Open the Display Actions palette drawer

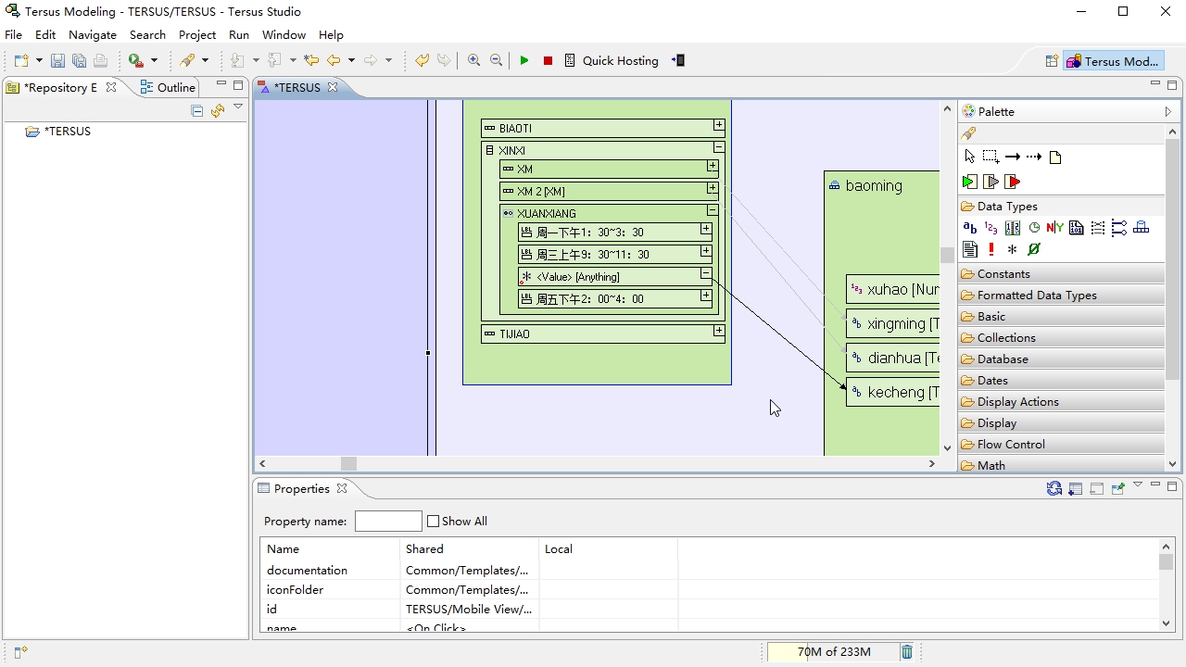(1062, 402)
